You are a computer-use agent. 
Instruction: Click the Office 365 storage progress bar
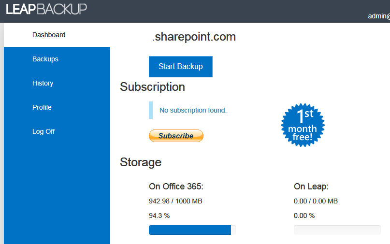192,230
